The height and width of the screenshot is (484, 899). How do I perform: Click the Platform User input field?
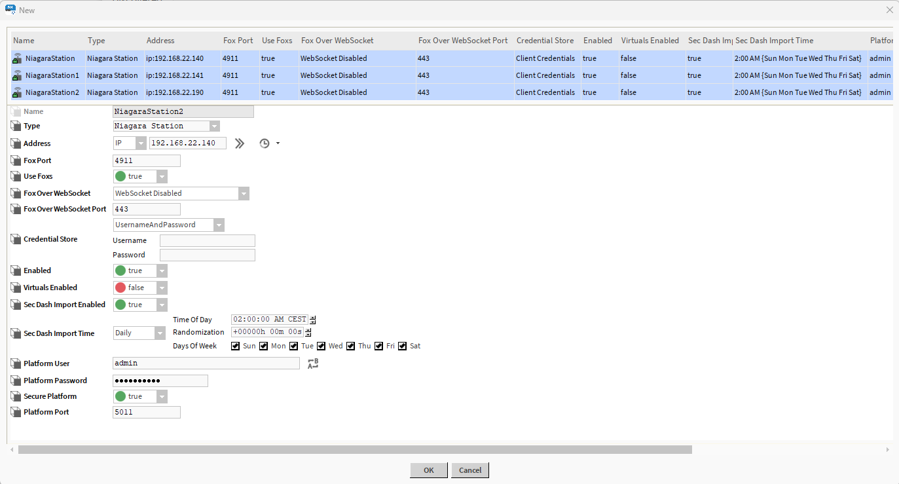tap(206, 363)
